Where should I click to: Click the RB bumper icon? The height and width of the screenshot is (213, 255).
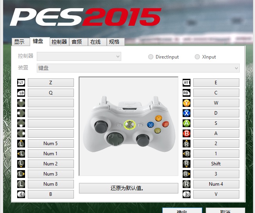coord(187,93)
